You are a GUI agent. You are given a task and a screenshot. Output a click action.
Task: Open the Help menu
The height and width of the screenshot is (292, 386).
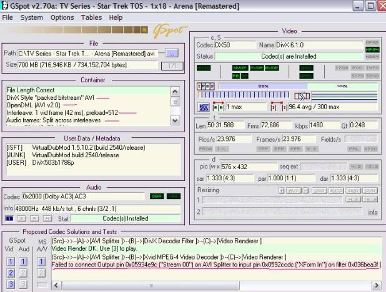click(116, 17)
